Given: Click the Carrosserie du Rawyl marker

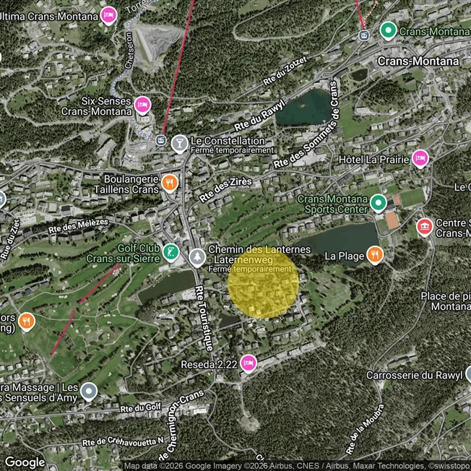Looking at the screenshot, I should pos(469,374).
